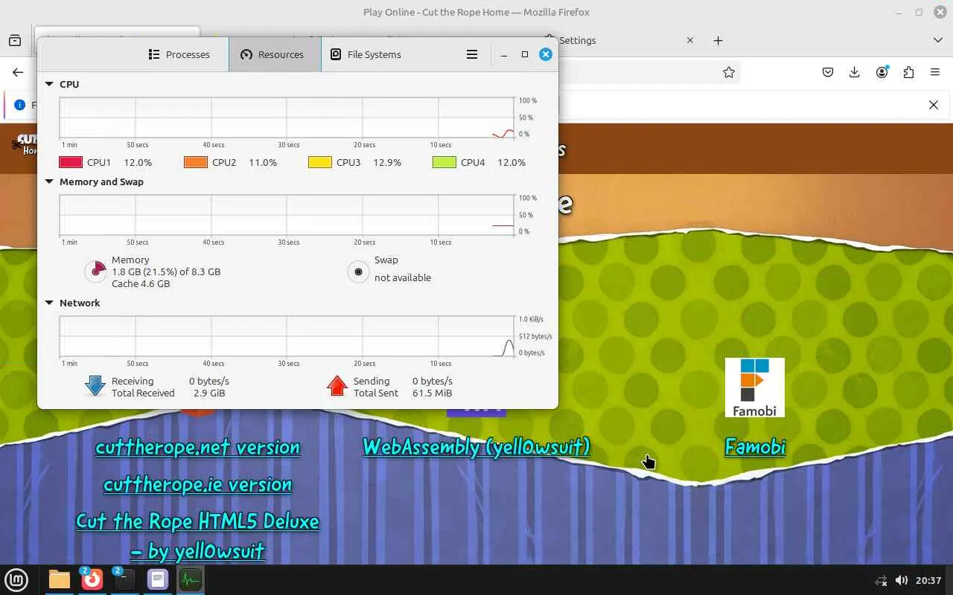Screen dimensions: 953x595
Task: Open the Firefox application menu
Action: (x=935, y=72)
